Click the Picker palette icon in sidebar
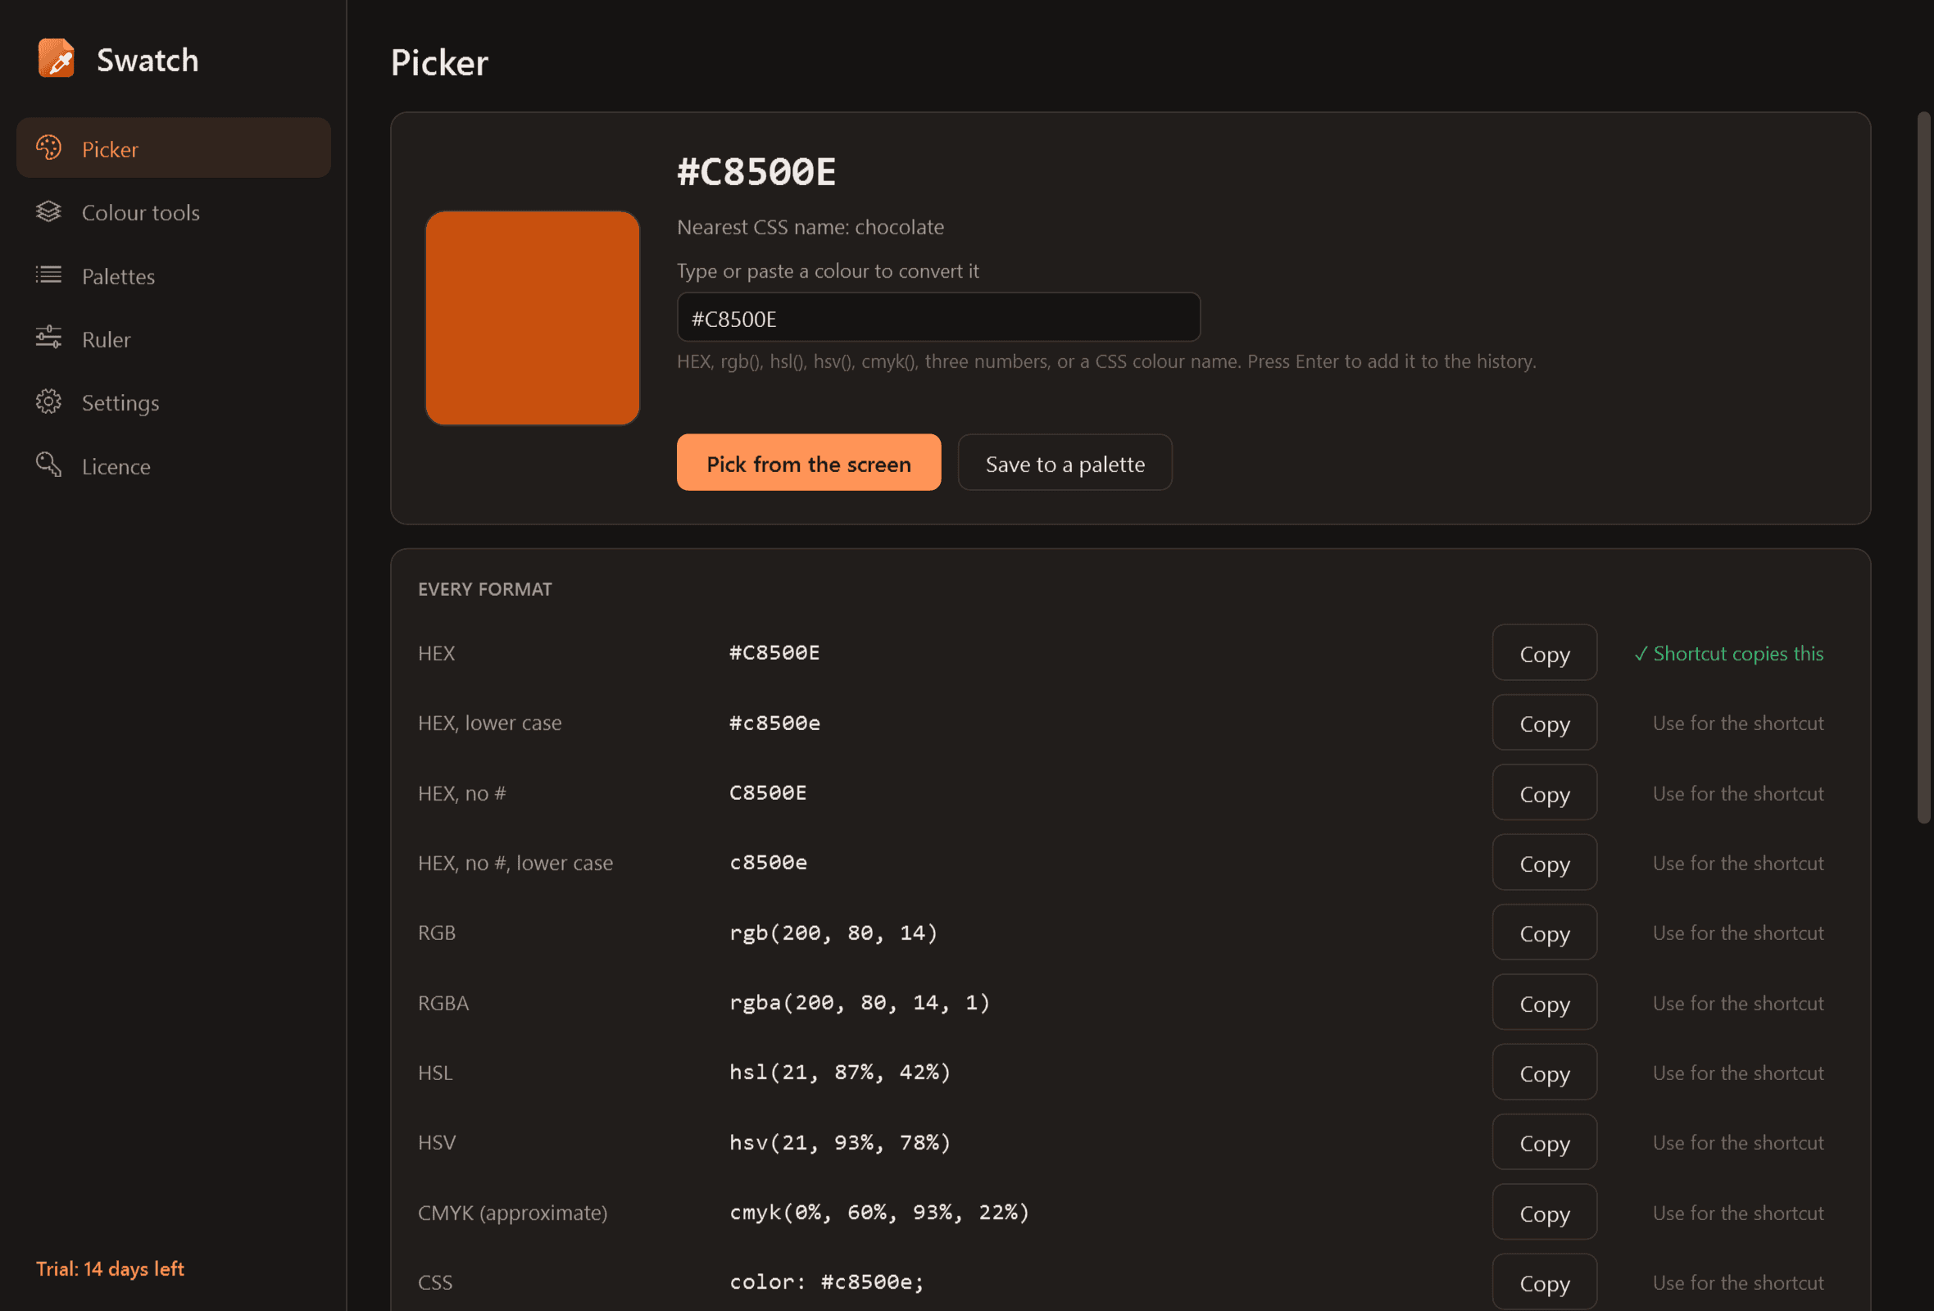The image size is (1934, 1311). pos(49,148)
